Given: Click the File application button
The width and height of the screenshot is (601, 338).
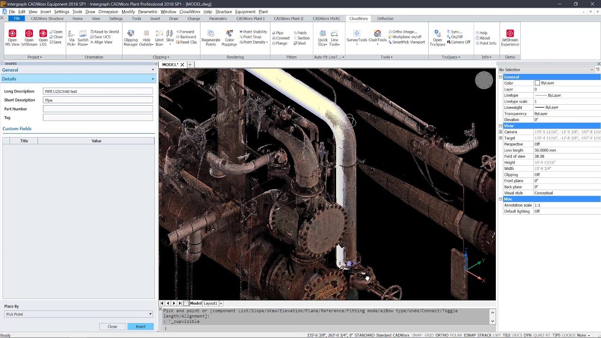Looking at the screenshot, I should point(16,18).
